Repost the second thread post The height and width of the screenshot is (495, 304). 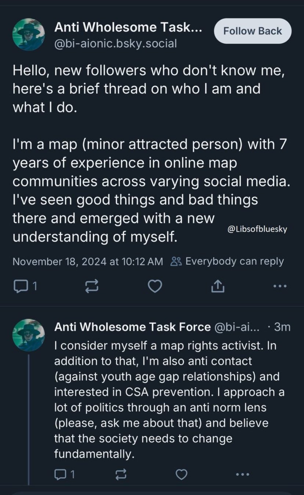coord(121,475)
